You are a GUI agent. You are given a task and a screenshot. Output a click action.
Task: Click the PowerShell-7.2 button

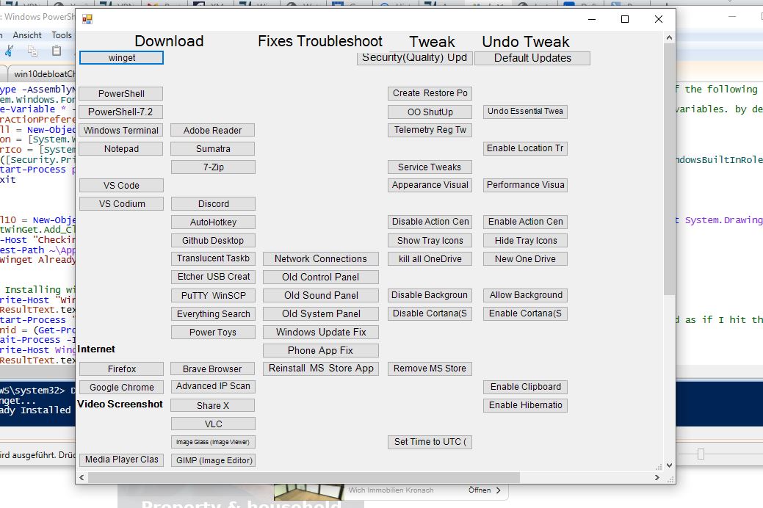[121, 112]
